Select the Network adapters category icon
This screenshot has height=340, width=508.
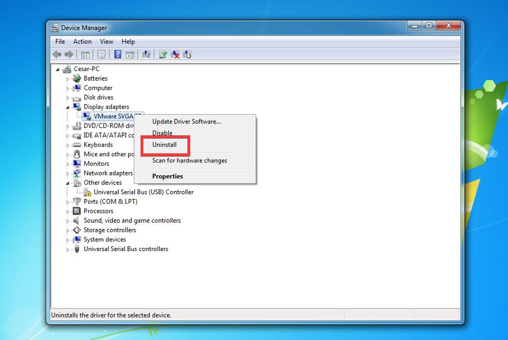click(77, 173)
